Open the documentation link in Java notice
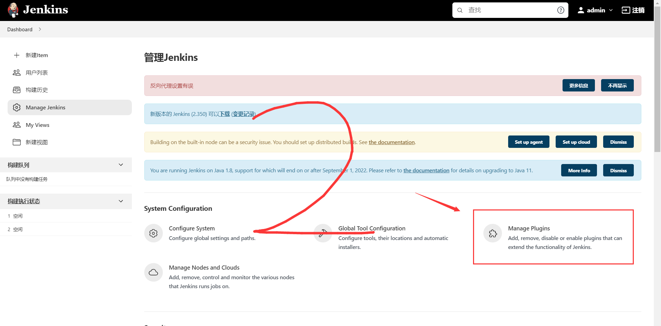This screenshot has width=661, height=326. coord(426,170)
